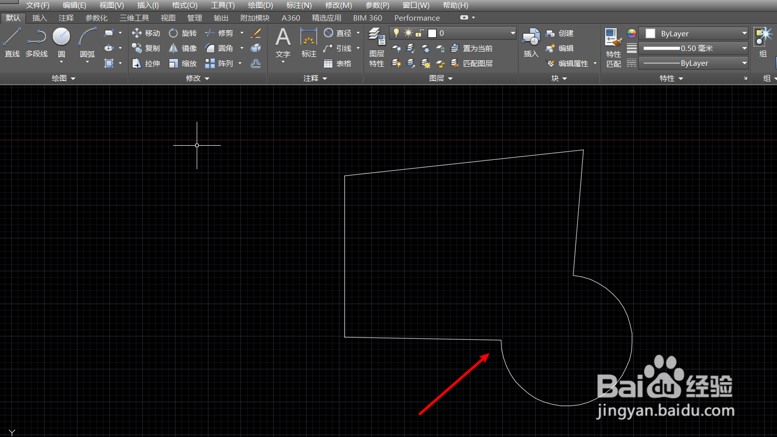777x437 pixels.
Task: Select the 标注 (Dimension) tool
Action: pyautogui.click(x=309, y=43)
